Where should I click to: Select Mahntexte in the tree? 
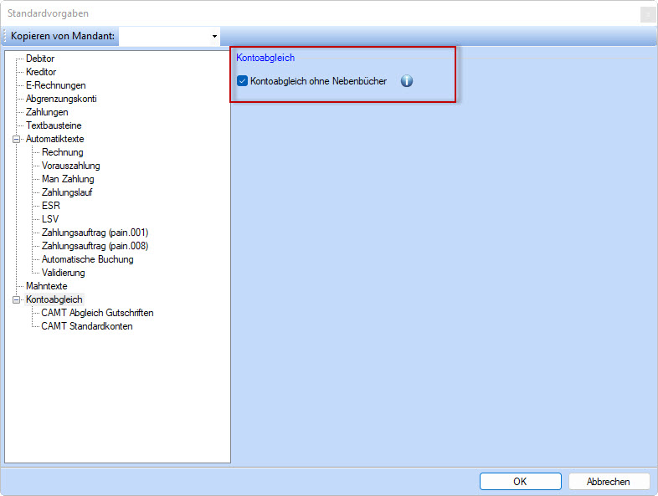tap(46, 286)
